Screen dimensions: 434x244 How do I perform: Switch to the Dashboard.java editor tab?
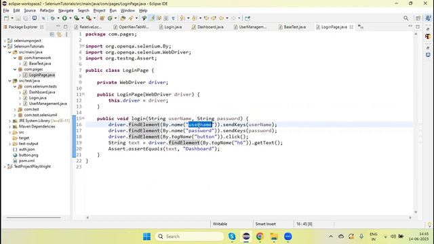point(208,27)
